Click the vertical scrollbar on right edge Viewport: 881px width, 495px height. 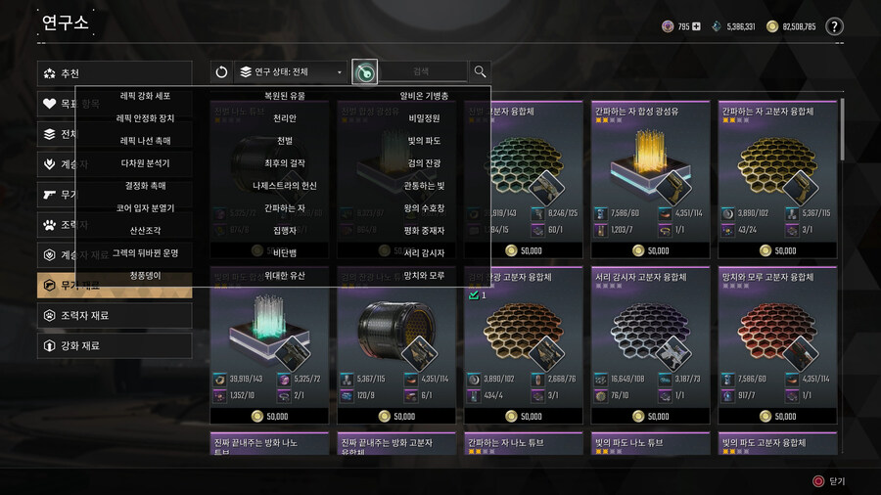click(842, 130)
